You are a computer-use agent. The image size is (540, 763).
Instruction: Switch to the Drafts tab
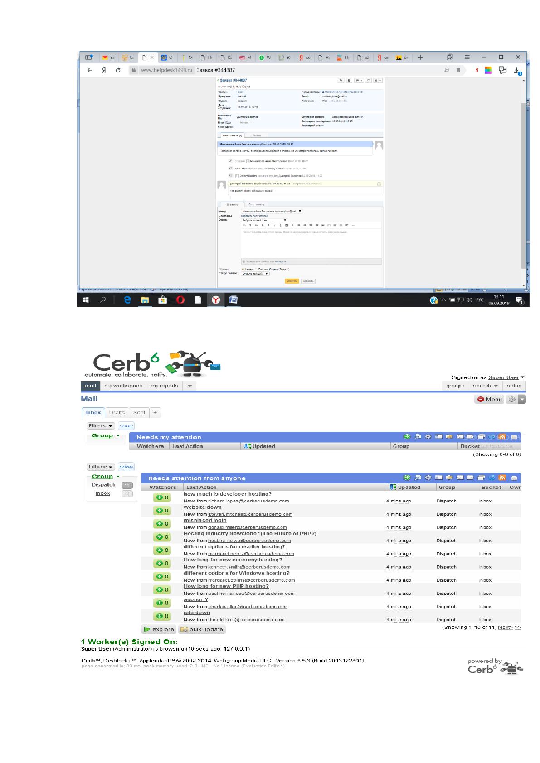coord(117,413)
